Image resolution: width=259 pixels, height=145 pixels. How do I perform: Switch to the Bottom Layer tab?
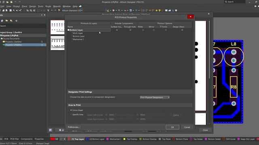point(97,139)
